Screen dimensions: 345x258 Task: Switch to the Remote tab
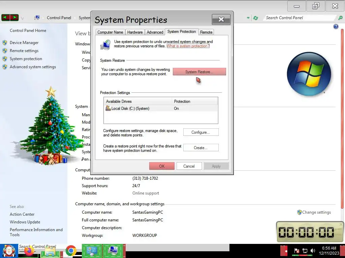pyautogui.click(x=206, y=32)
